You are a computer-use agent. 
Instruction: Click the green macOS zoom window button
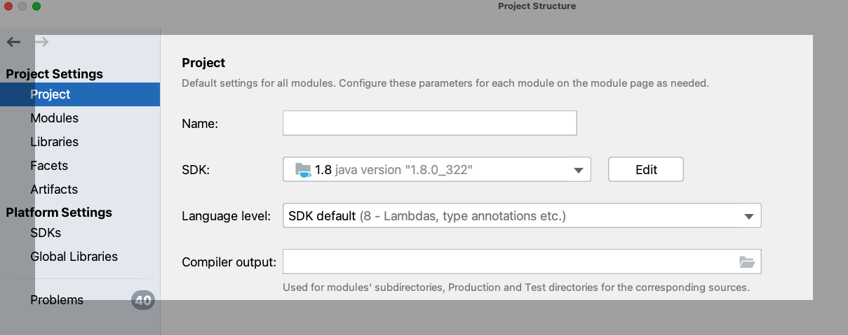(x=36, y=6)
